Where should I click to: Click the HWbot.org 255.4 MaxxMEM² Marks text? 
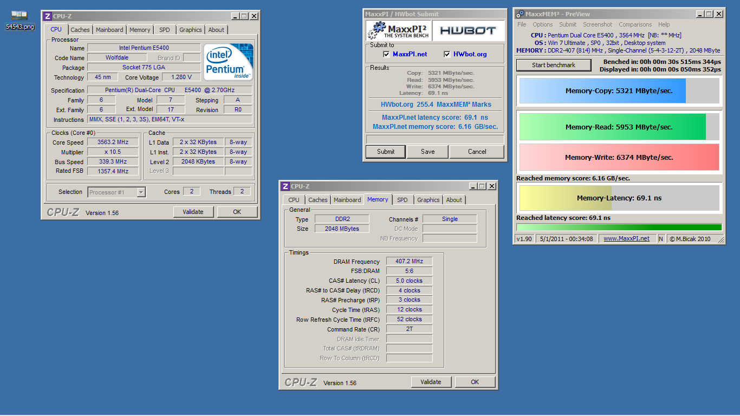coord(436,105)
